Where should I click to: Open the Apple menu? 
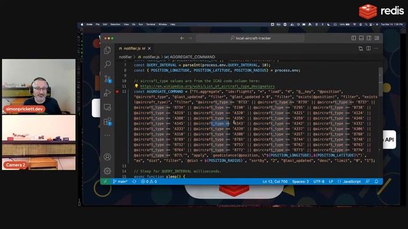coord(82,24)
